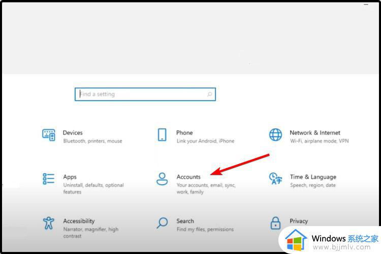Open Time & Language title
This screenshot has height=254, width=381.
point(313,177)
